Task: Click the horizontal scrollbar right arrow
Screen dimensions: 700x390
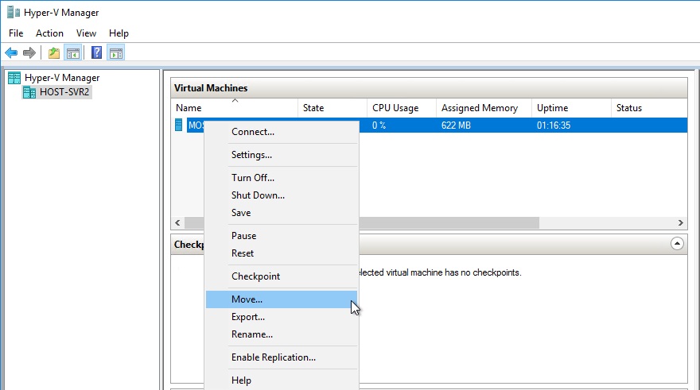Action: pyautogui.click(x=681, y=223)
